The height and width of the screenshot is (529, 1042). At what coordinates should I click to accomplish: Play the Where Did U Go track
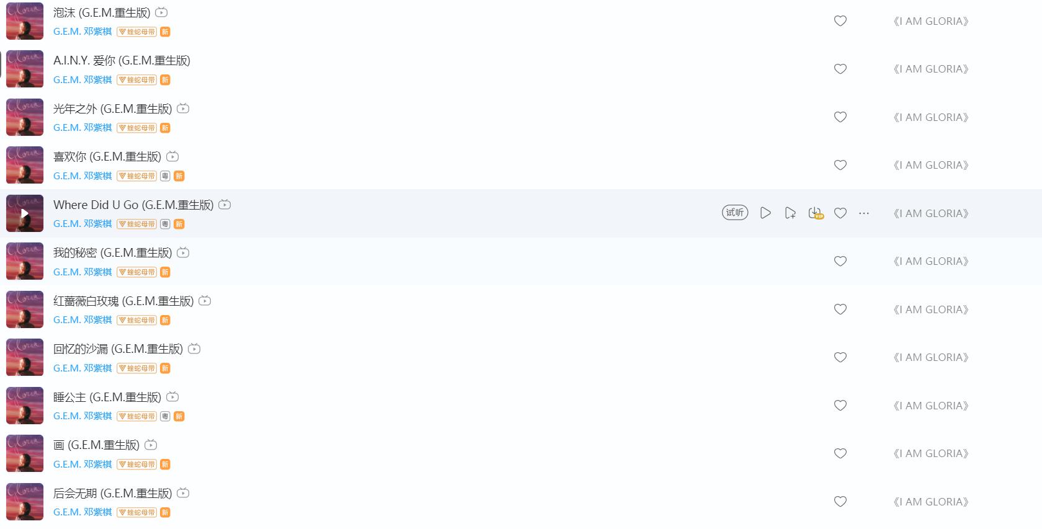click(765, 213)
